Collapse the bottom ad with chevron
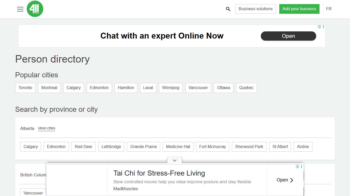This screenshot has width=350, height=196. click(174, 161)
